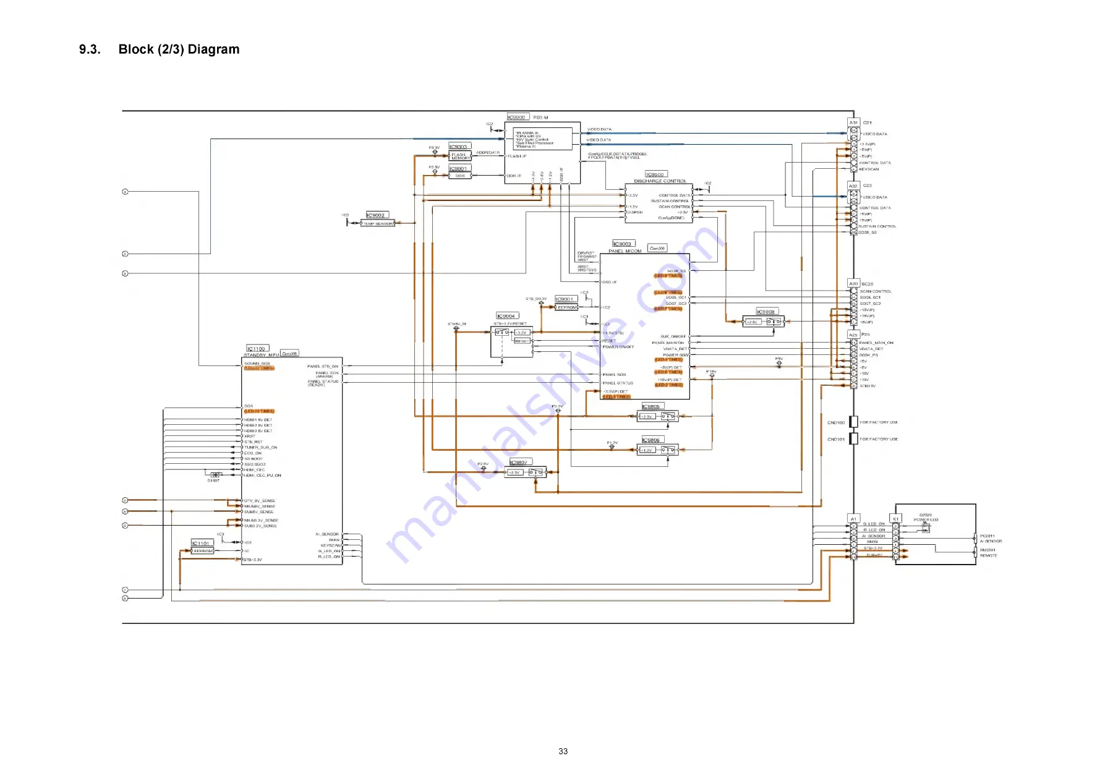This screenshot has width=1105, height=781.
Task: Click the IC9901 label
Action: tap(459, 168)
